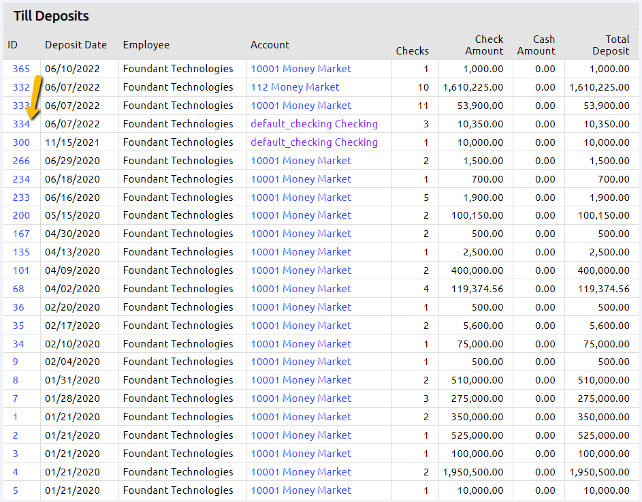Open till deposit ID 1

click(x=16, y=417)
